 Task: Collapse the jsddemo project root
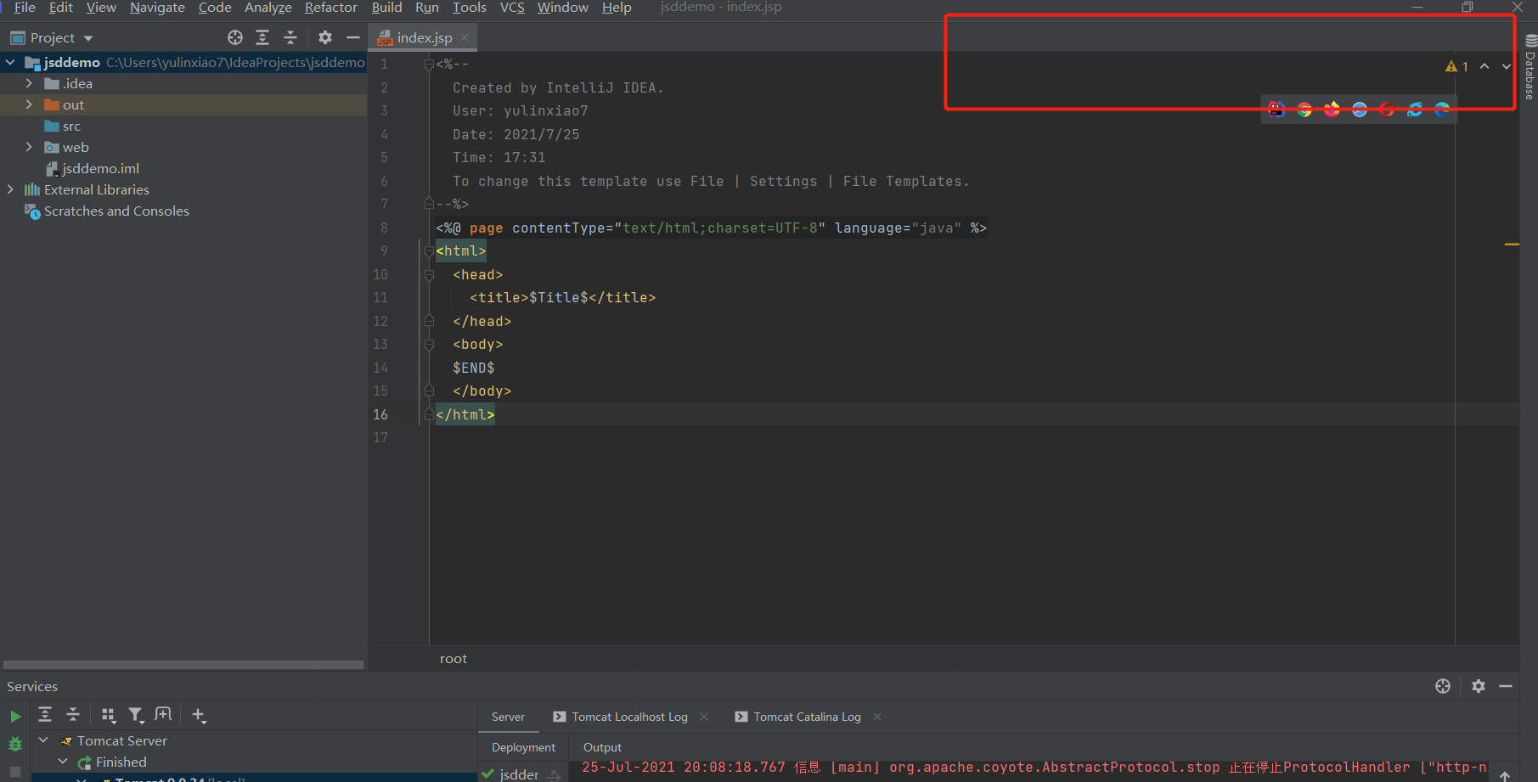[10, 62]
